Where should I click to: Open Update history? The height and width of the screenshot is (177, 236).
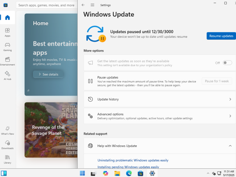[160, 99]
